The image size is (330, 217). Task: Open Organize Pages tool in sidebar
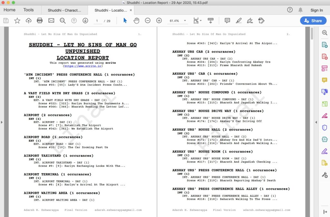click(x=325, y=104)
